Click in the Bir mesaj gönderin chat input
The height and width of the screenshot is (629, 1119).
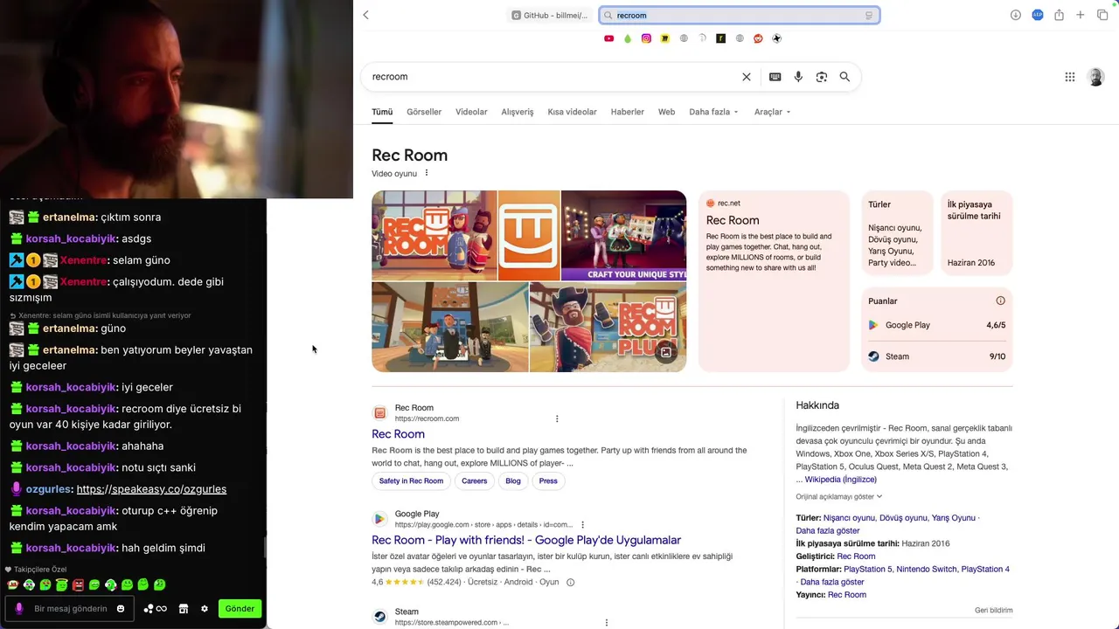(70, 609)
